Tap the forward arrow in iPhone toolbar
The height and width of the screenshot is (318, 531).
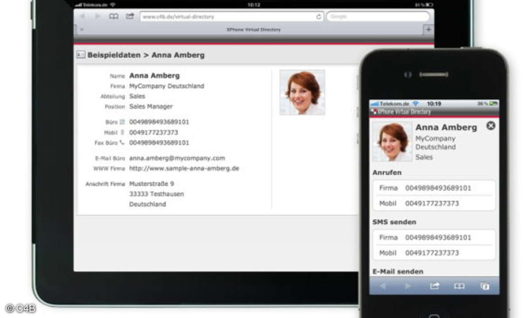click(408, 286)
